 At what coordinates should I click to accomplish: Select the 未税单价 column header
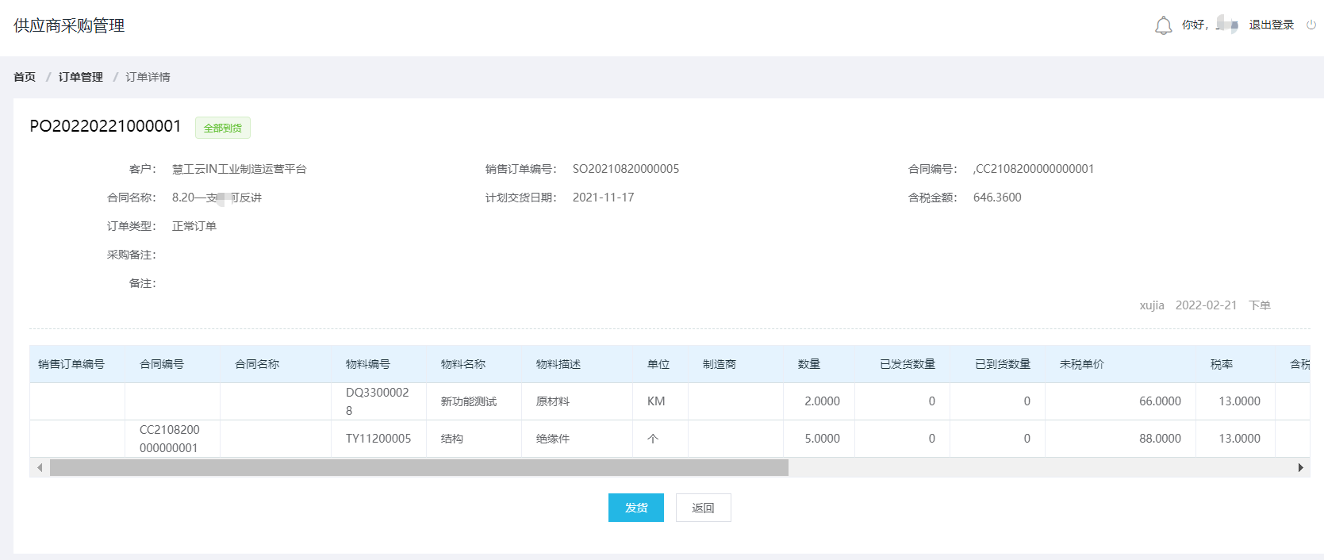[x=1081, y=364]
